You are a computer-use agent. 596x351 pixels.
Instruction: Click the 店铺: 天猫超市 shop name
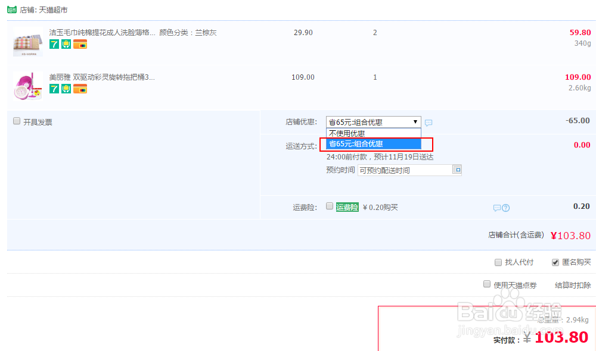click(x=44, y=10)
